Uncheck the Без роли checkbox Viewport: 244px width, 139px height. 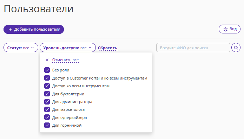47,70
